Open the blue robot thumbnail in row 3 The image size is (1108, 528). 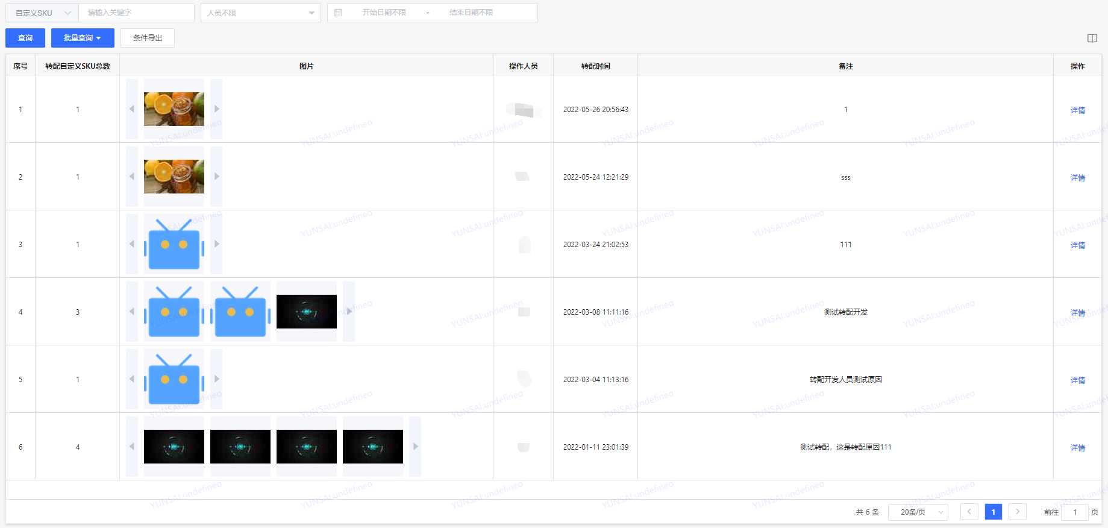click(174, 244)
